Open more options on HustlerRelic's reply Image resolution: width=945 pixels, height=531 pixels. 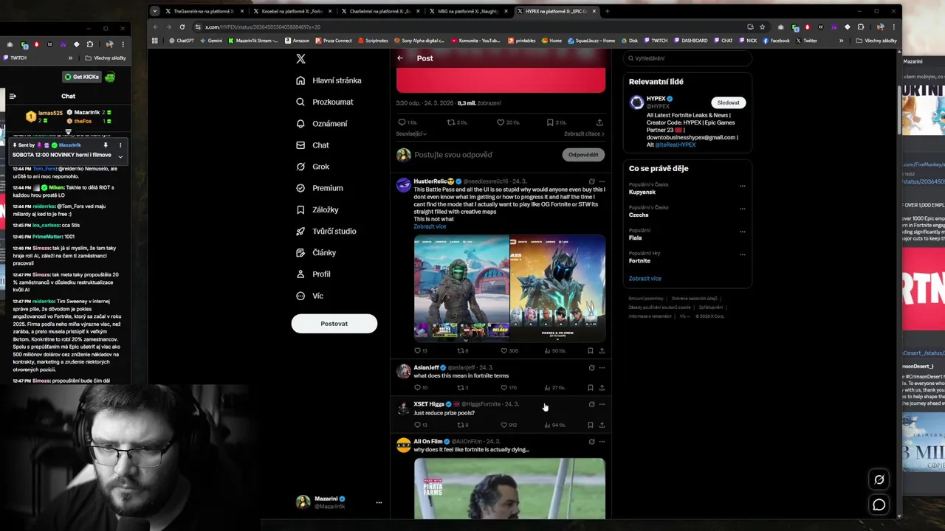point(602,181)
